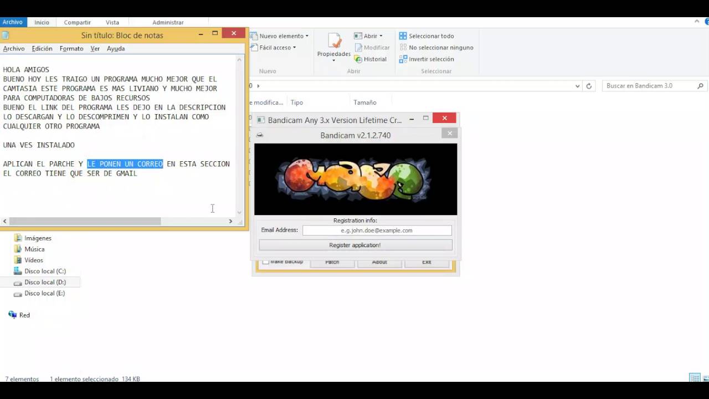Switch to details view icon in status bar

(x=694, y=378)
